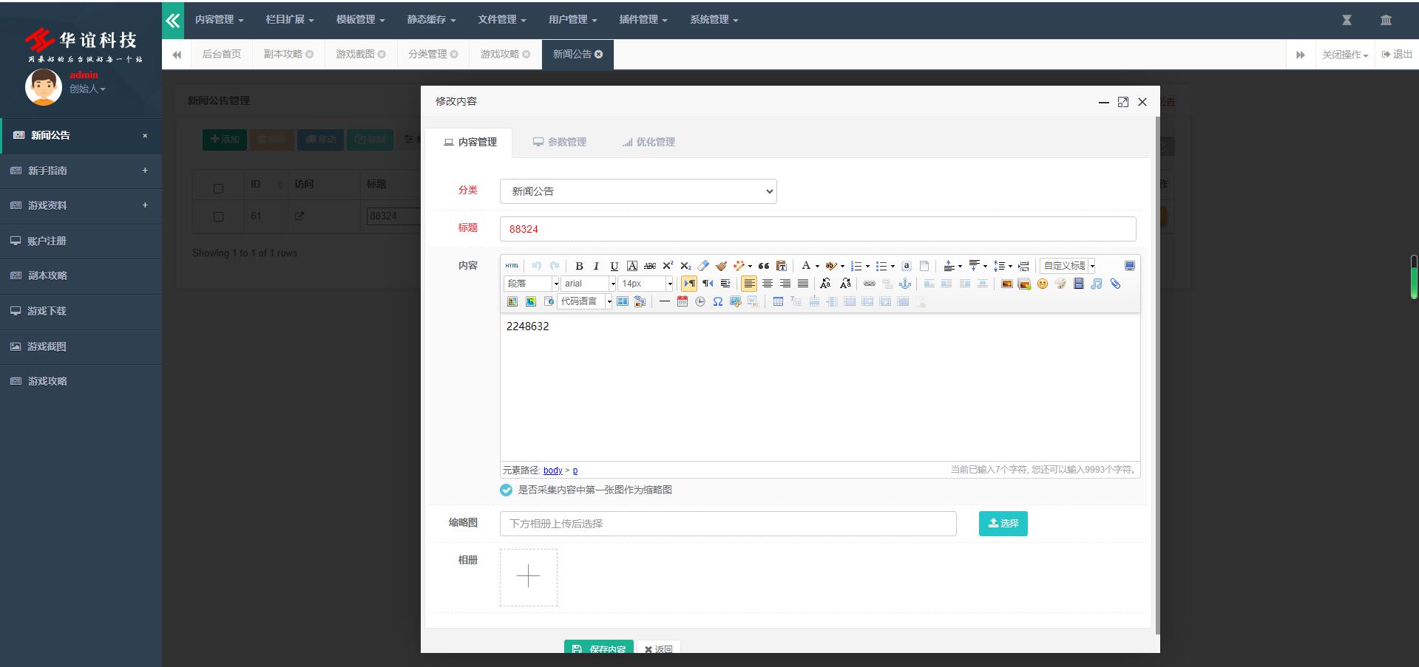Click the 返回 back button
This screenshot has height=667, width=1419.
pyautogui.click(x=658, y=648)
